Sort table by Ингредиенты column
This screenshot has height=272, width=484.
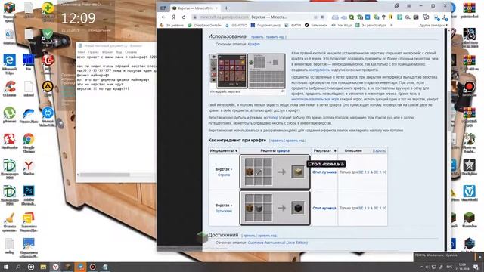click(x=224, y=151)
